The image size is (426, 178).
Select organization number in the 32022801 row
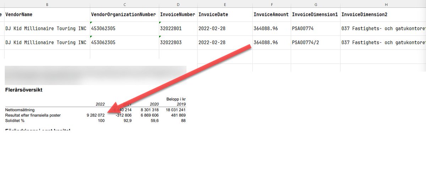[x=125, y=29]
